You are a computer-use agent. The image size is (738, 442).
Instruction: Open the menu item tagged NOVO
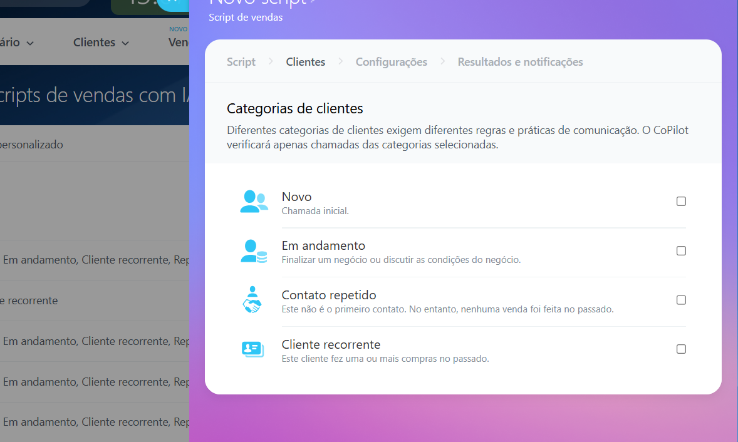click(x=179, y=42)
